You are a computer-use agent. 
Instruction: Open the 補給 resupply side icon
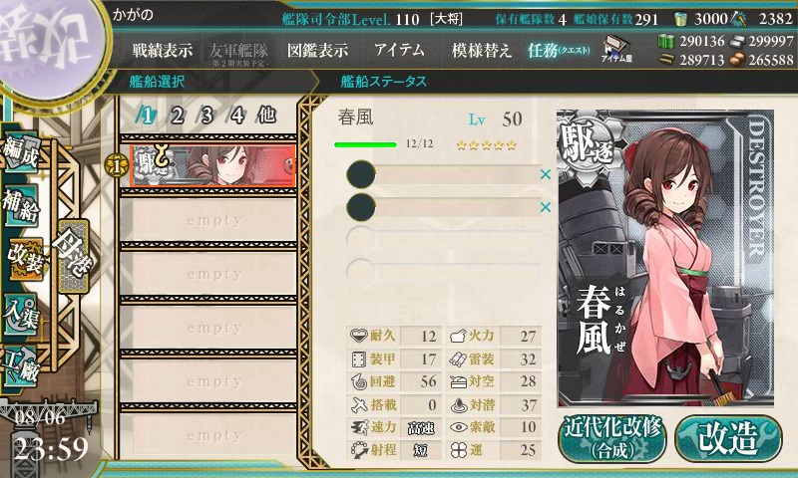(x=21, y=206)
